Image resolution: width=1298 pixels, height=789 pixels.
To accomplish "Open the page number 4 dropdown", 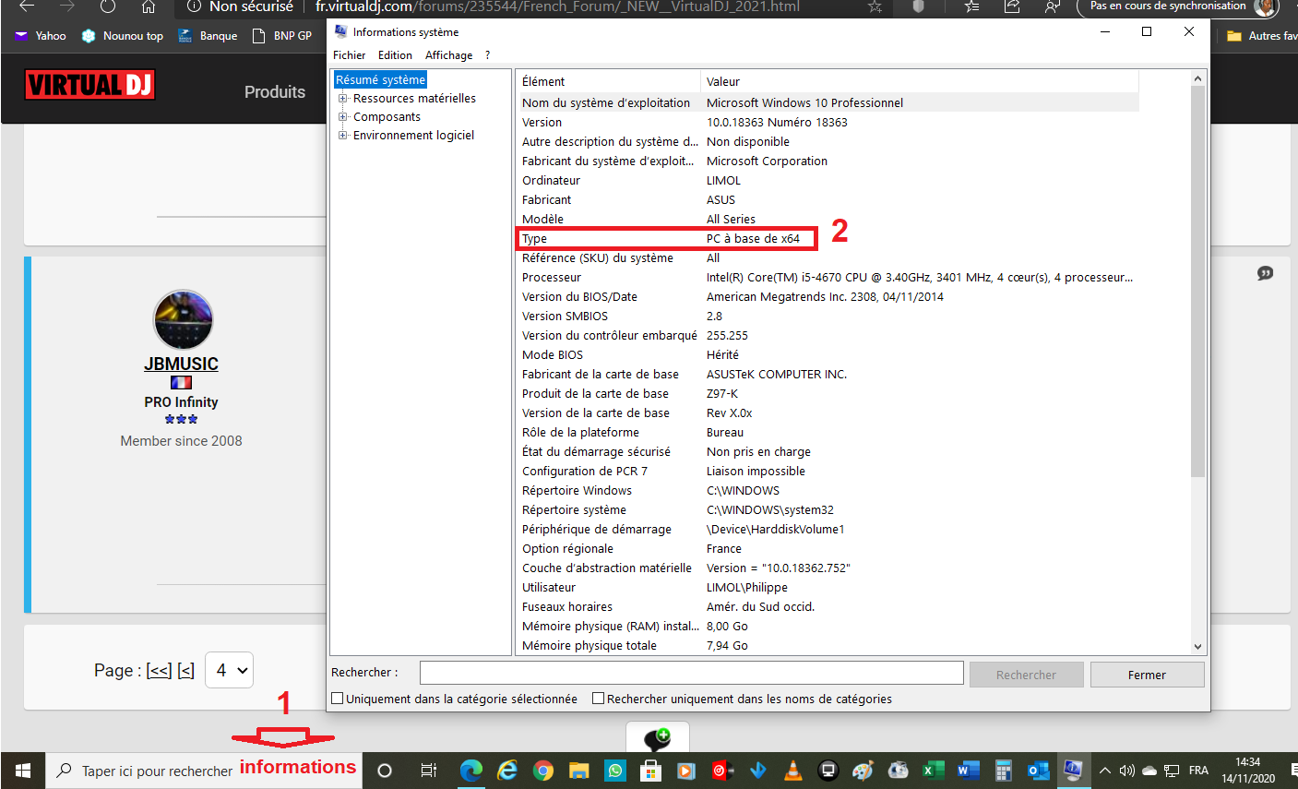I will pyautogui.click(x=230, y=670).
